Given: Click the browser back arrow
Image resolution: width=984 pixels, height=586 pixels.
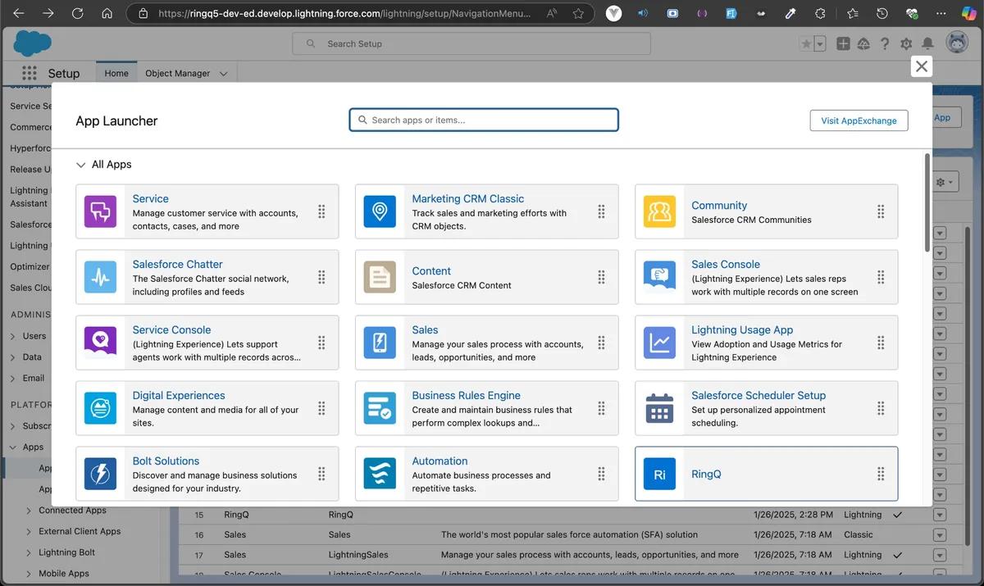Looking at the screenshot, I should (x=18, y=13).
